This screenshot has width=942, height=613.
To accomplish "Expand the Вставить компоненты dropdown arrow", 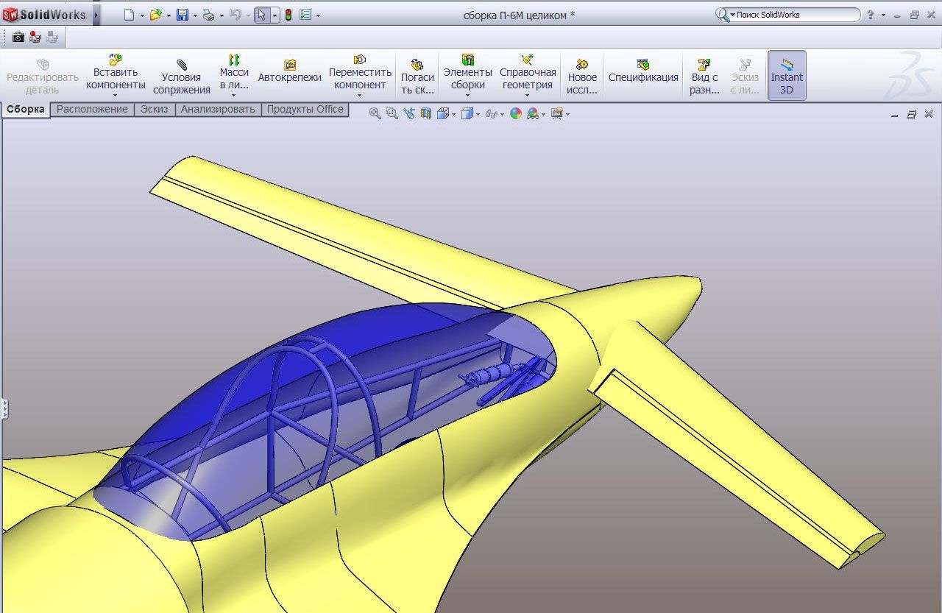I will (x=115, y=96).
